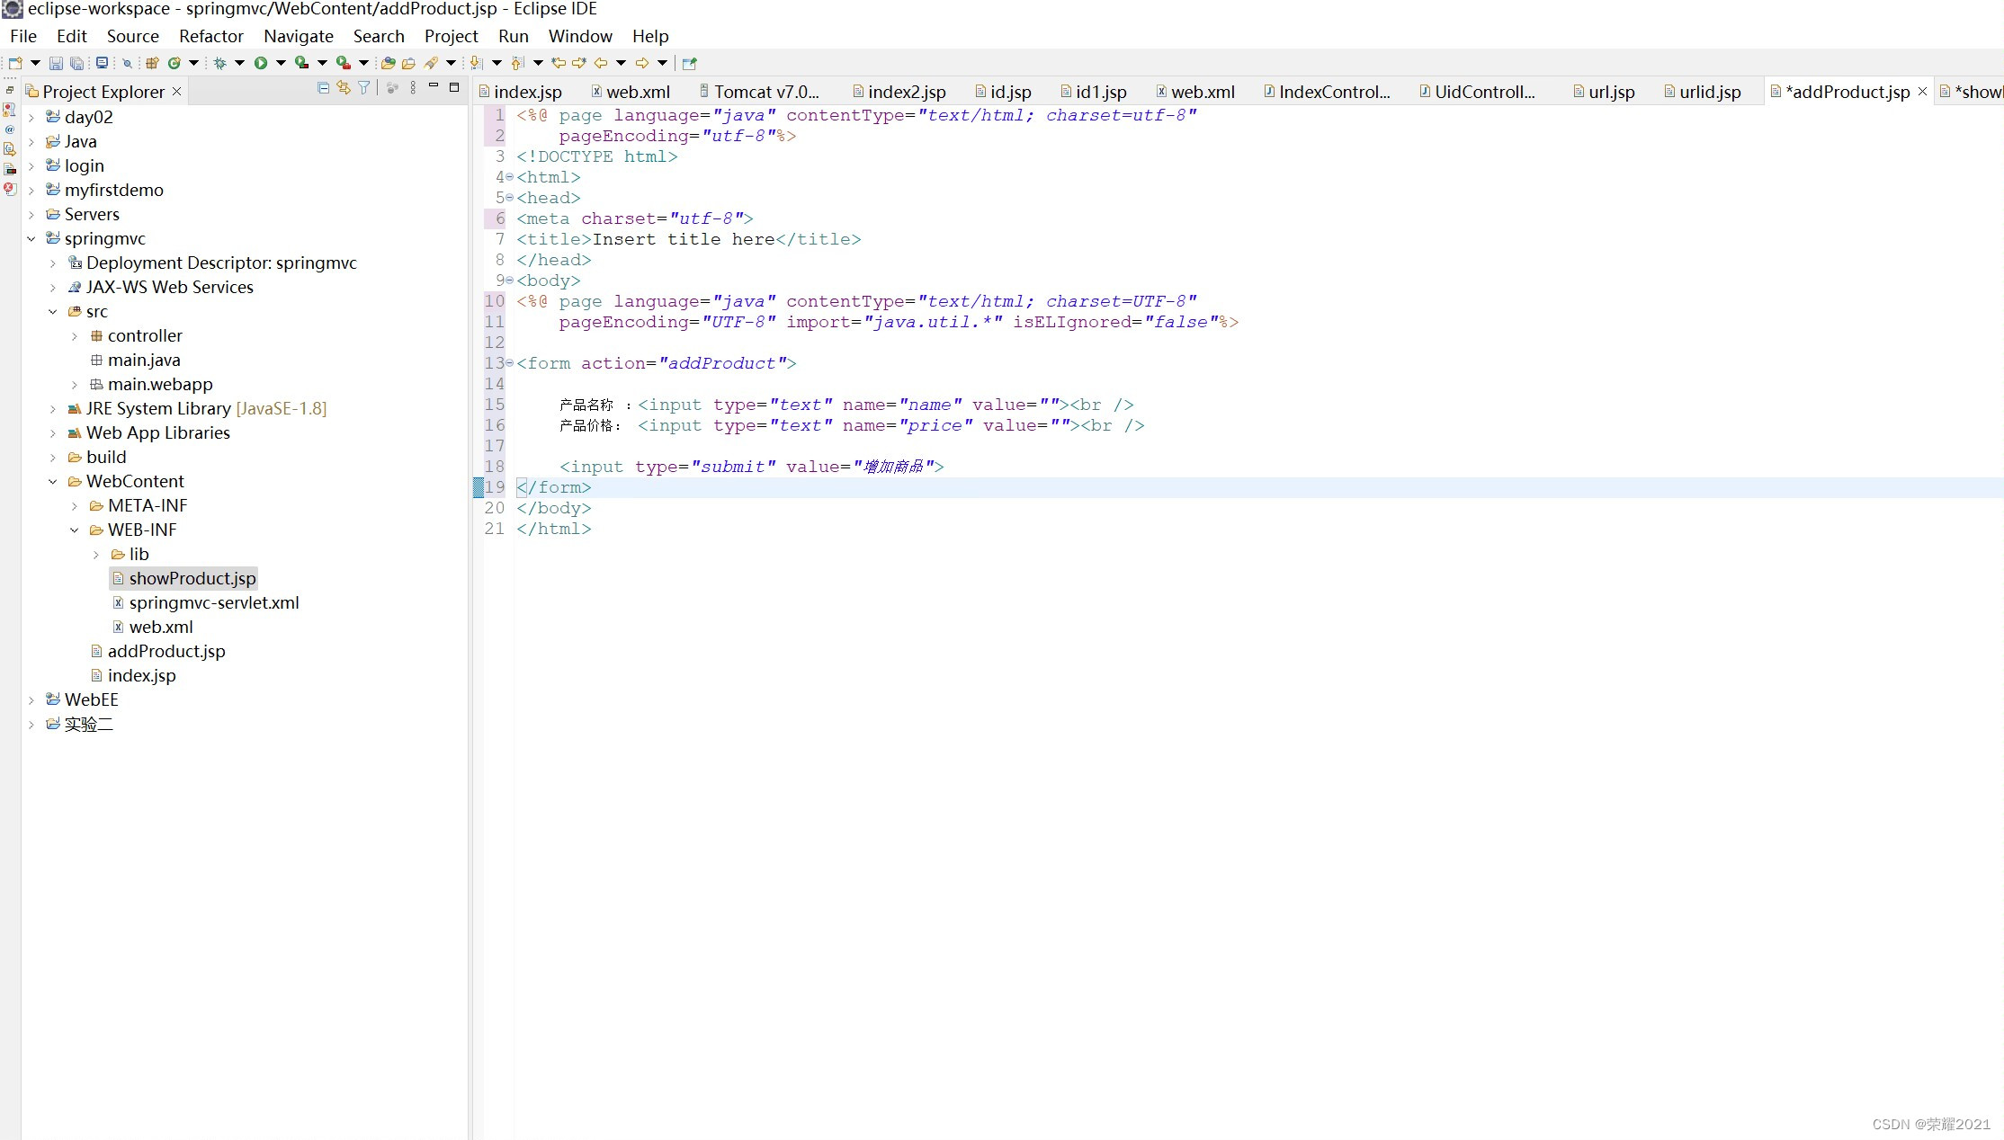Screen dimensions: 2004x1140
Task: Toggle Skip All Breakpoints icon
Action: (x=127, y=63)
